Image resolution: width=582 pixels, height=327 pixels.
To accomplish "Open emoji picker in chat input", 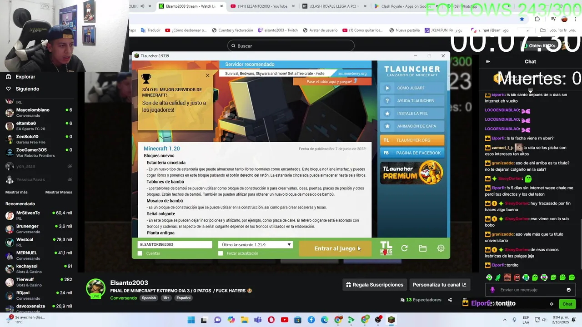I will click(568, 290).
